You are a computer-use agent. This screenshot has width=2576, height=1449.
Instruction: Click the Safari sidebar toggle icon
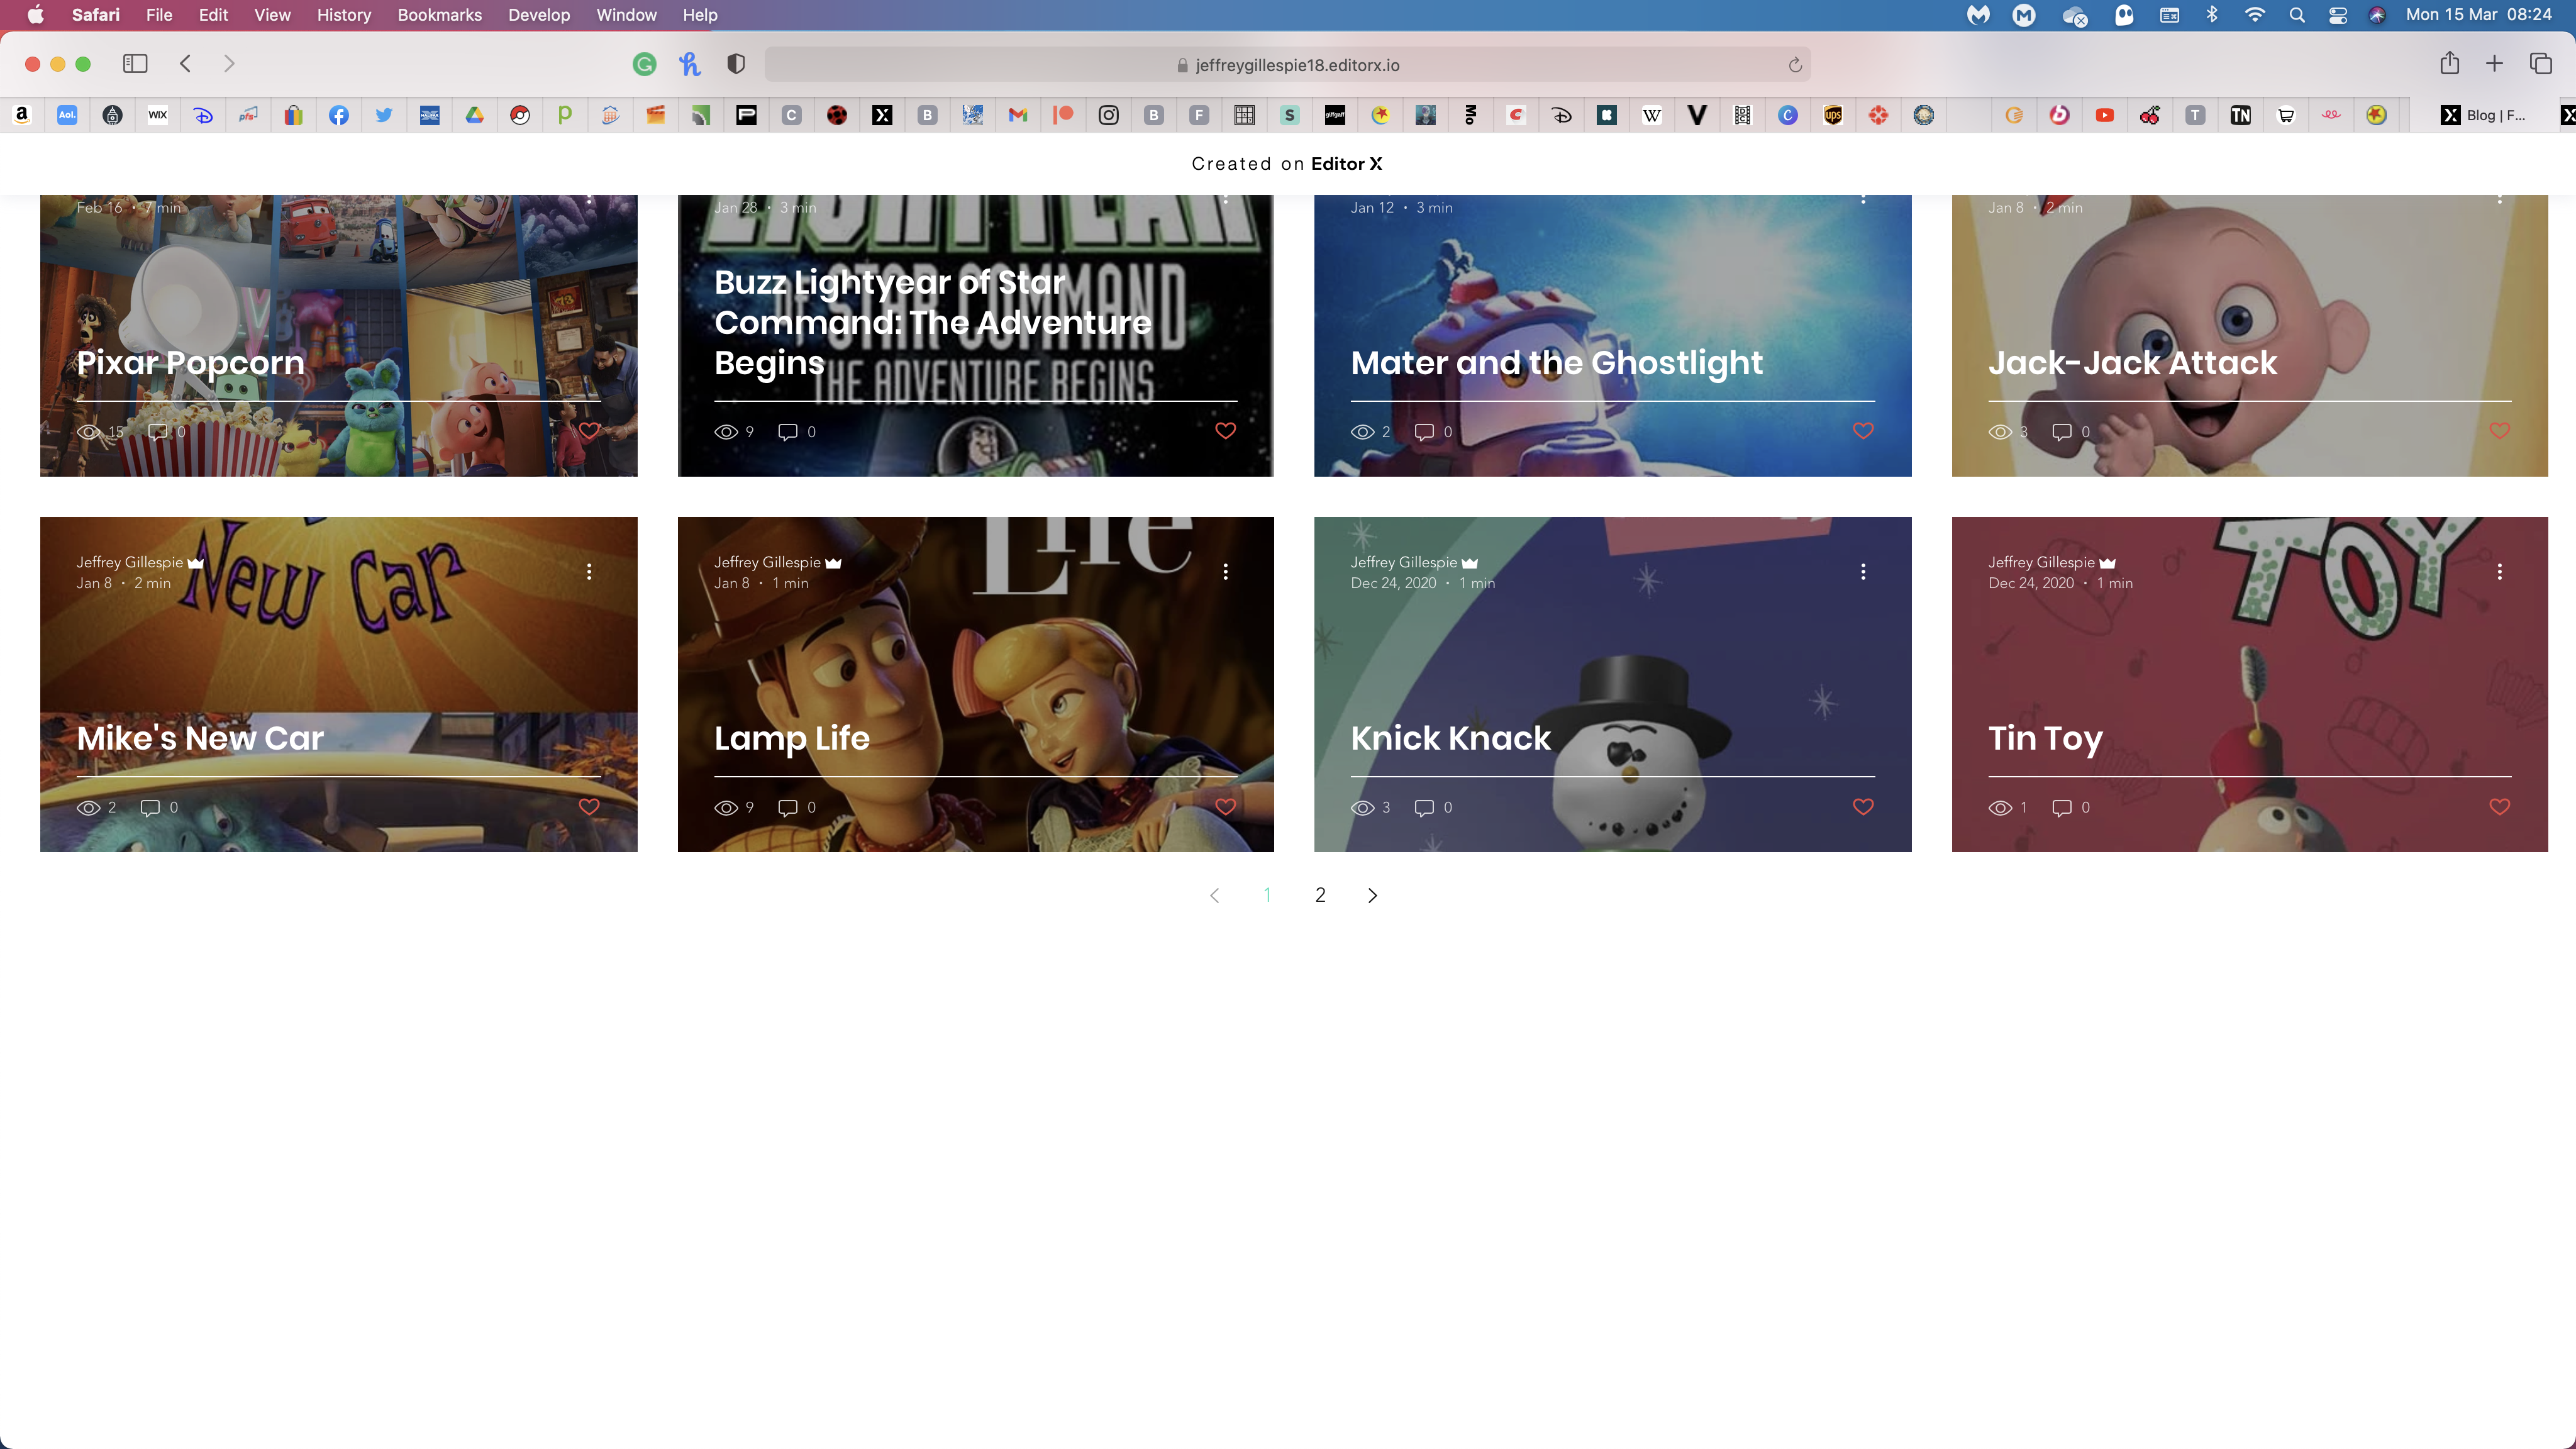click(x=135, y=64)
